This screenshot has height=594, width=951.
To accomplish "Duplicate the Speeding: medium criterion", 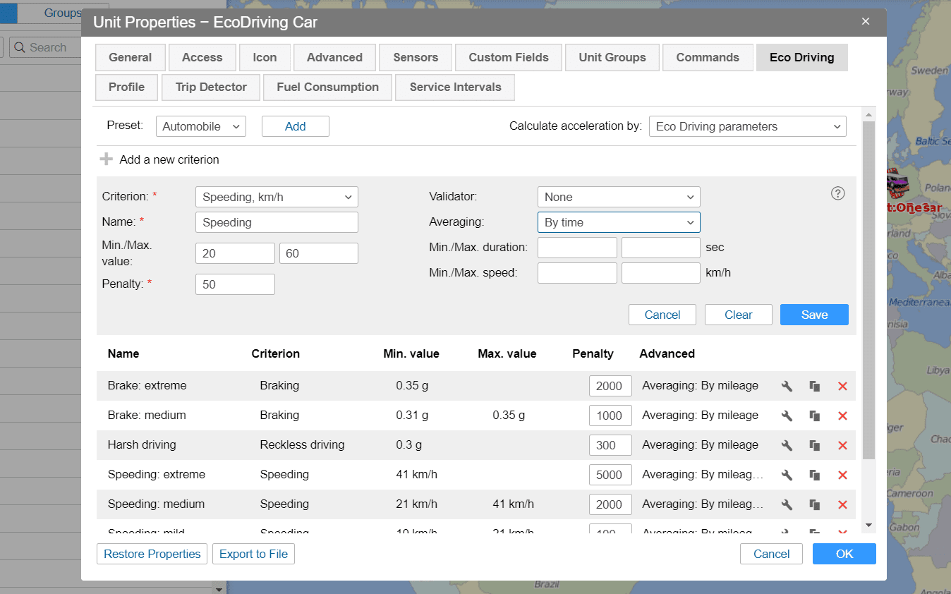I will (x=815, y=504).
